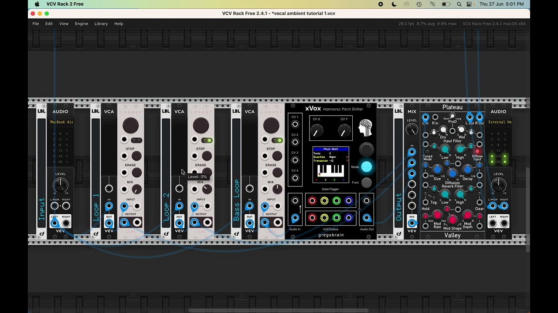Click the Output label text display
This screenshot has height=313, width=558.
tap(398, 172)
